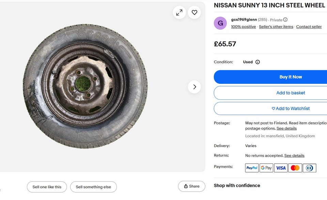Open the Used condition info icon
The height and width of the screenshot is (200, 327).
(x=258, y=62)
